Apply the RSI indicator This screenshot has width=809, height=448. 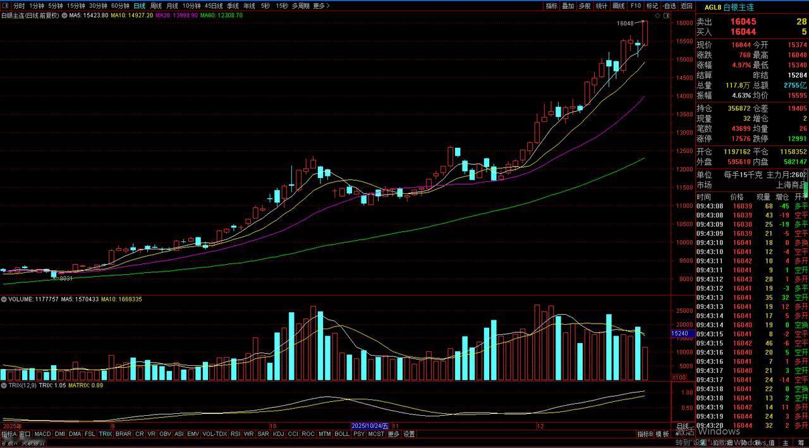click(235, 434)
